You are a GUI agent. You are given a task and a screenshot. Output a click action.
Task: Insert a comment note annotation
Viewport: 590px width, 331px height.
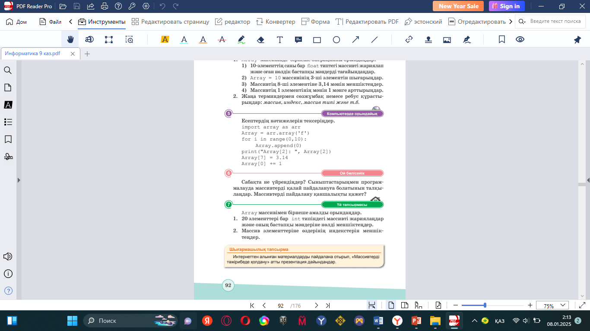298,40
